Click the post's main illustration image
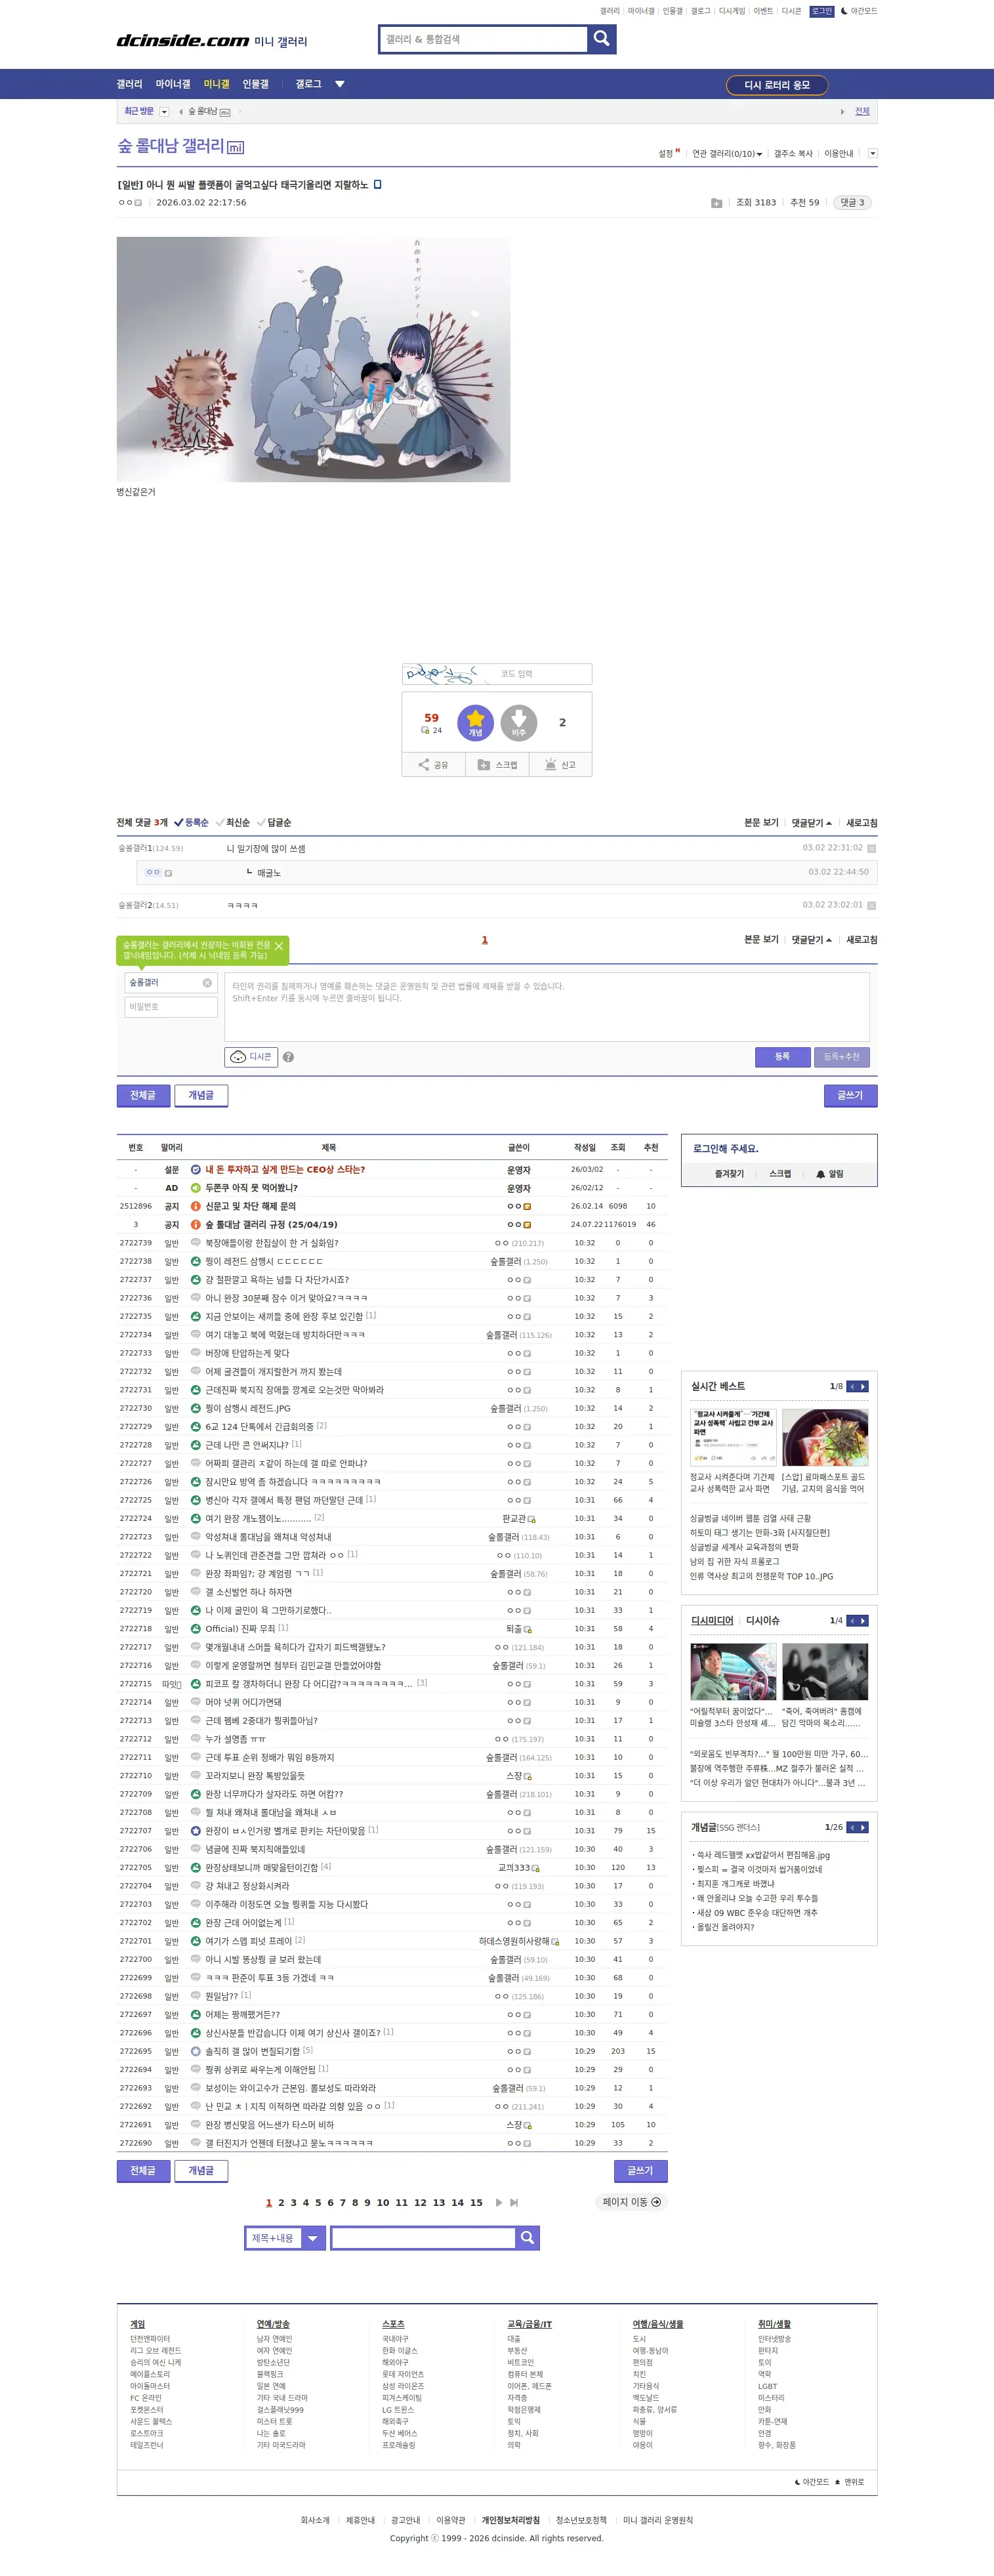Viewport: 994px width, 2576px height. (x=313, y=359)
